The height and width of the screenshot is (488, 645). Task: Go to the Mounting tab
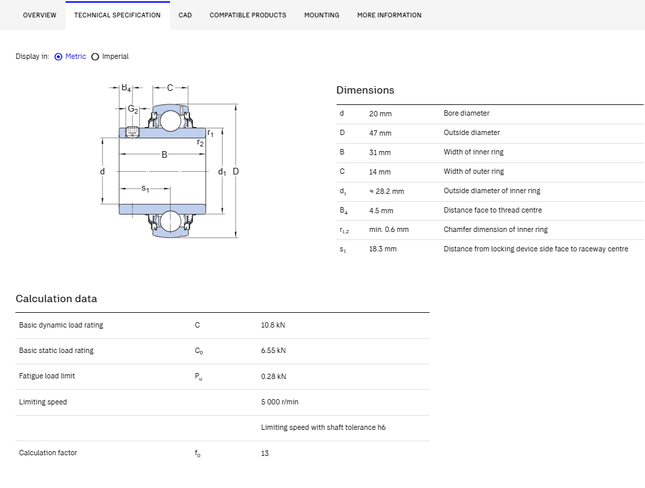point(322,15)
